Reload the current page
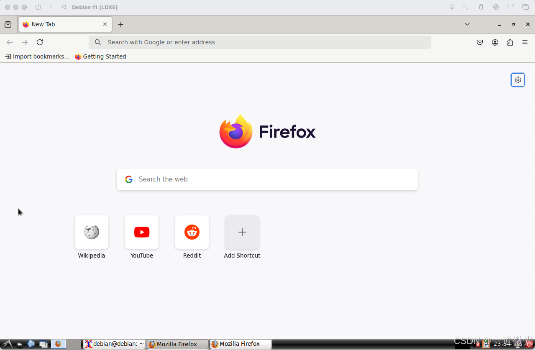The height and width of the screenshot is (350, 535). (40, 42)
